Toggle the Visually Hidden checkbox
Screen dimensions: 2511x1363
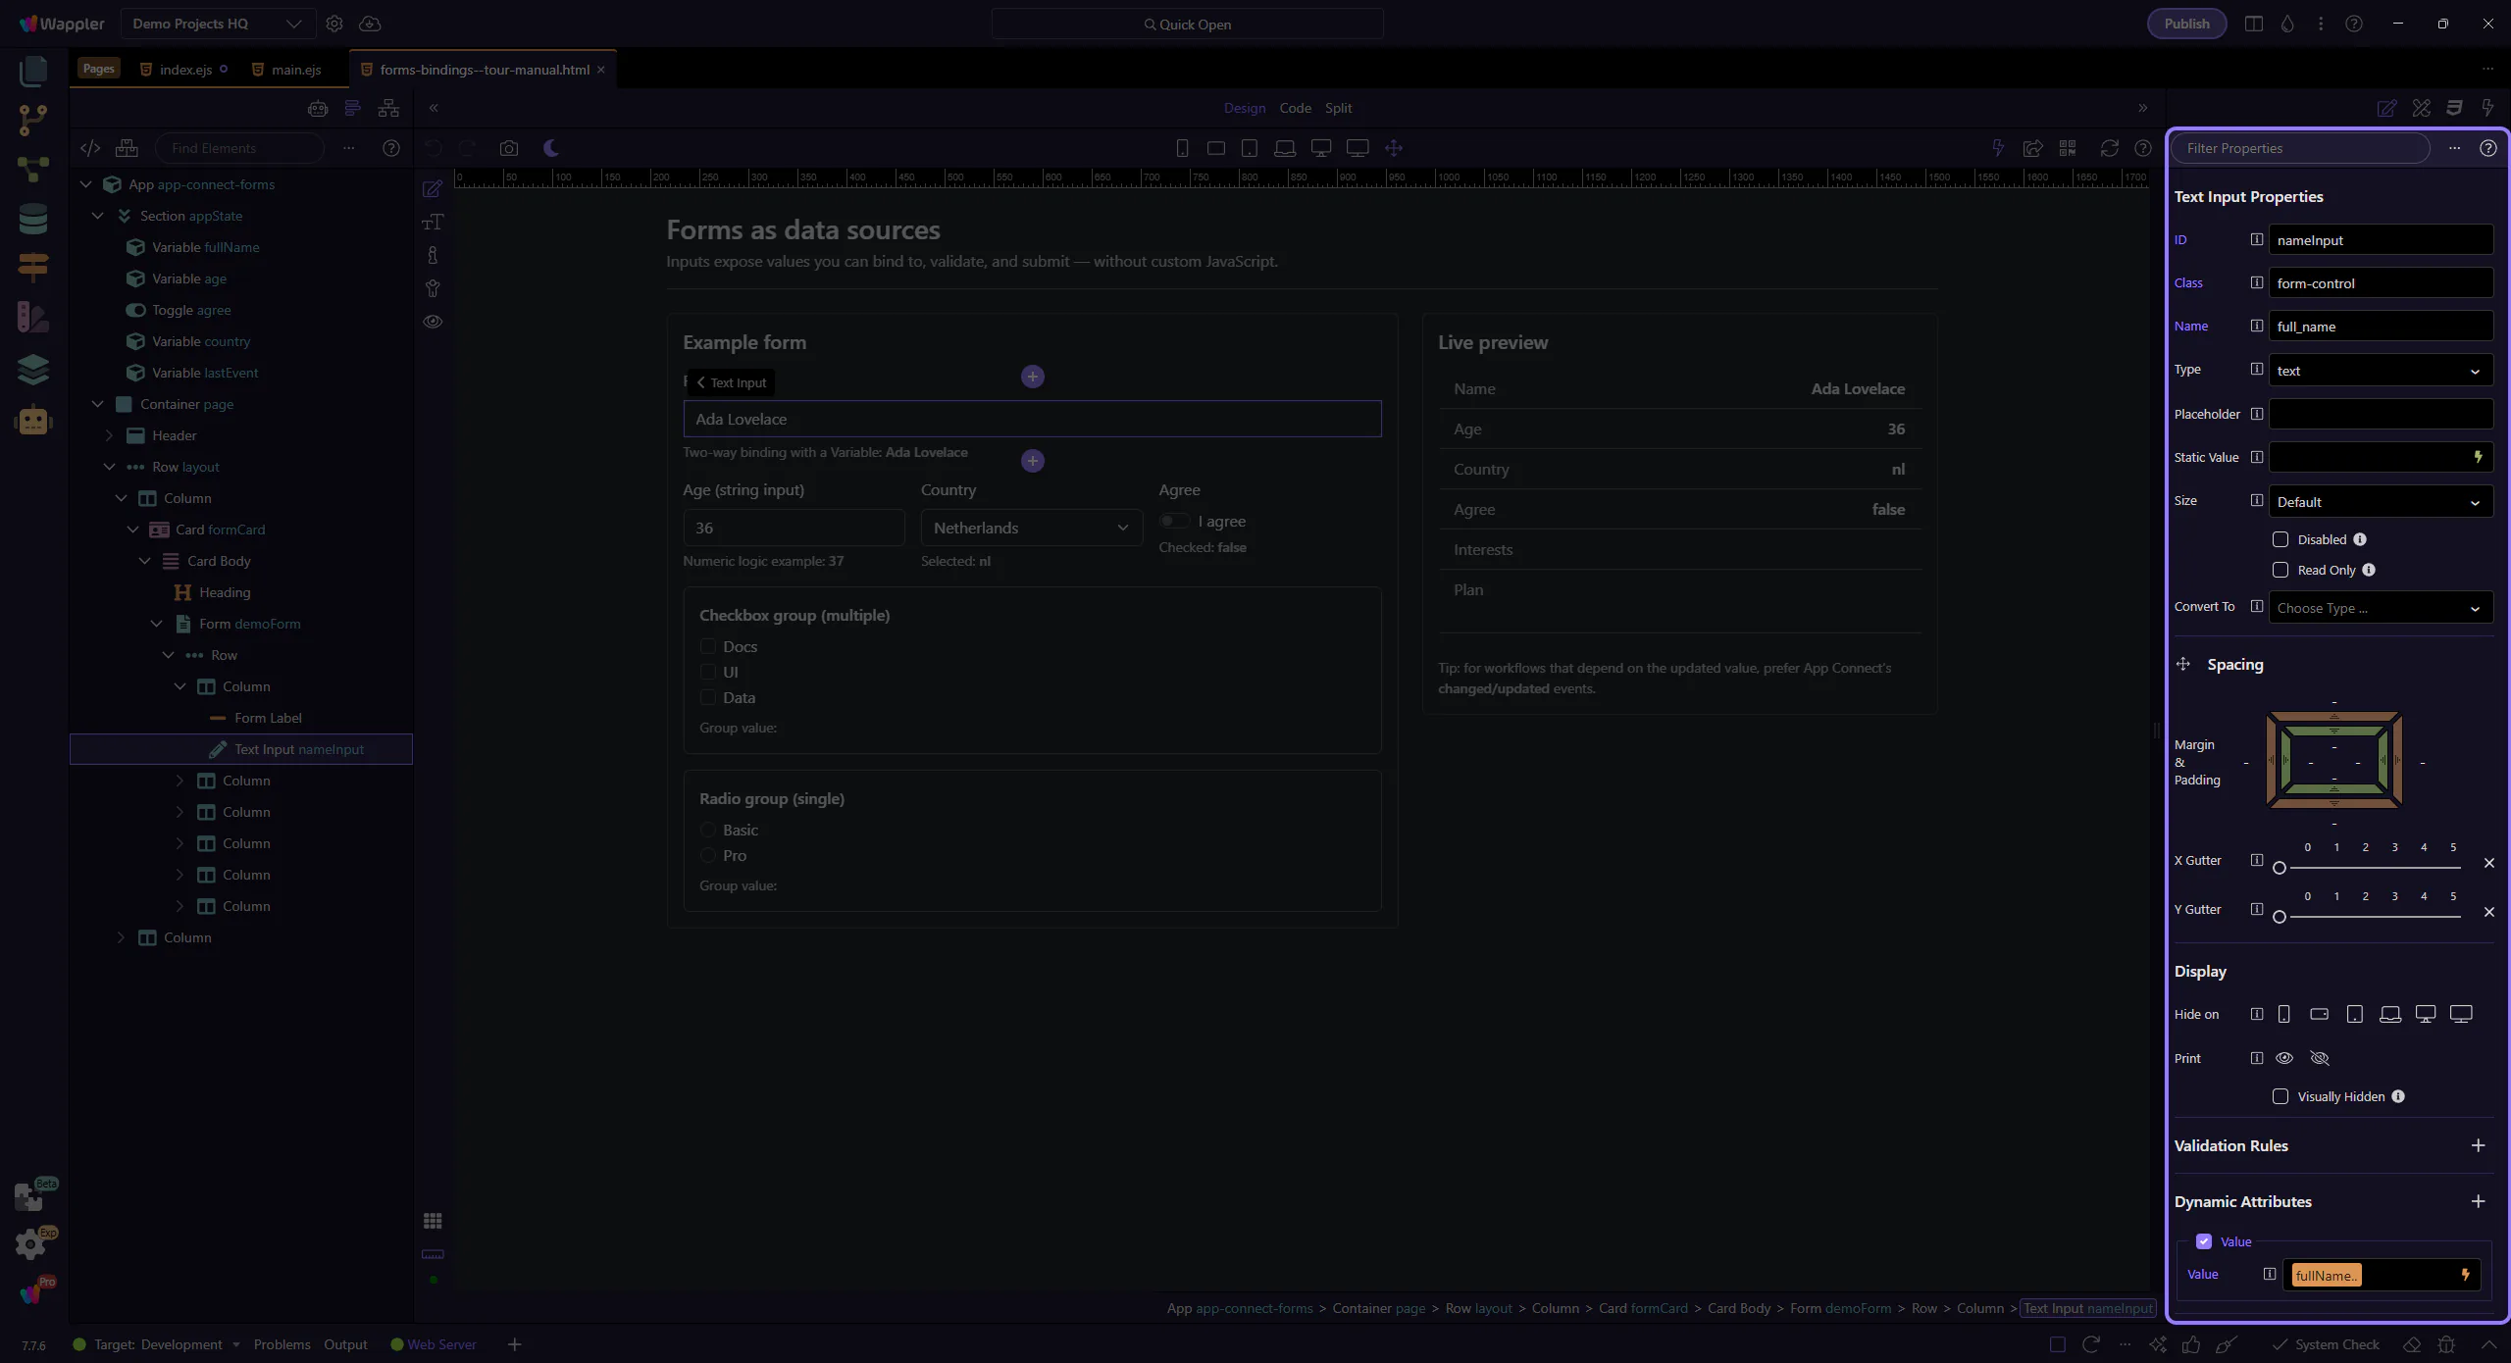[x=2280, y=1096]
